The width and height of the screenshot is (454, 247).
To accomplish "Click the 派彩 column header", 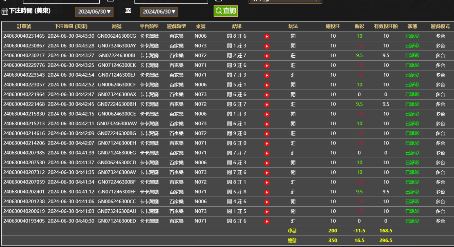I will pos(359,26).
